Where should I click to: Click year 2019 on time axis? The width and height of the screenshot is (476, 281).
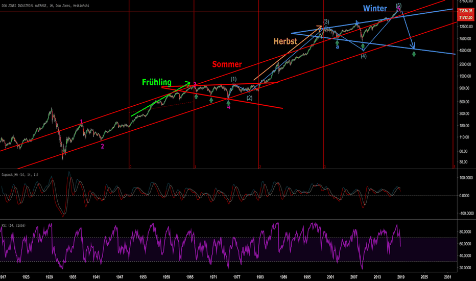click(400, 277)
